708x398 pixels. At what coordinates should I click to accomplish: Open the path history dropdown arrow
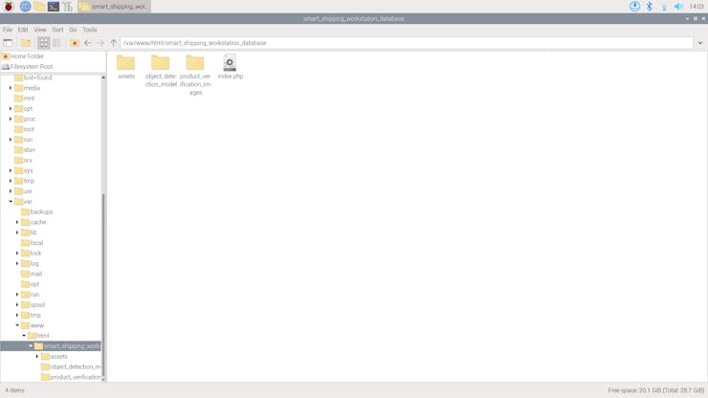click(x=700, y=43)
